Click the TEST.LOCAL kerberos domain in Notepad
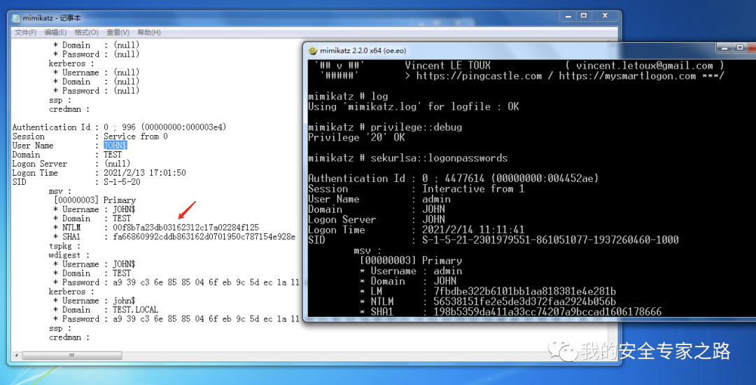This screenshot has width=756, height=385. pos(136,310)
